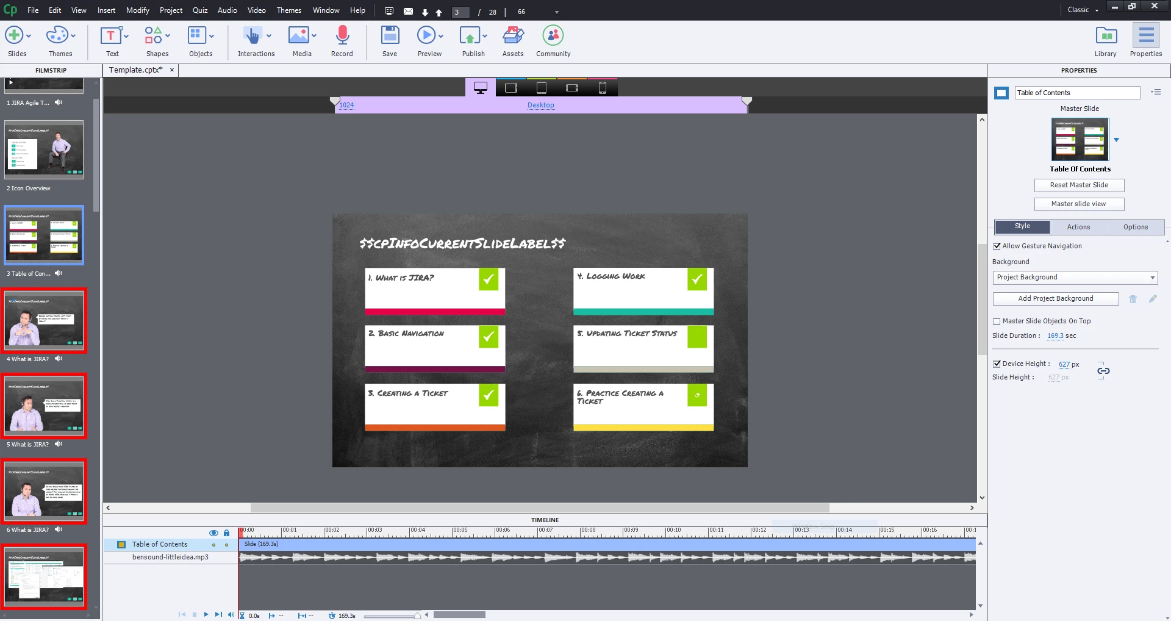Viewport: 1171px width, 621px height.
Task: Click the stage horizontal scrollbar
Action: click(540, 508)
